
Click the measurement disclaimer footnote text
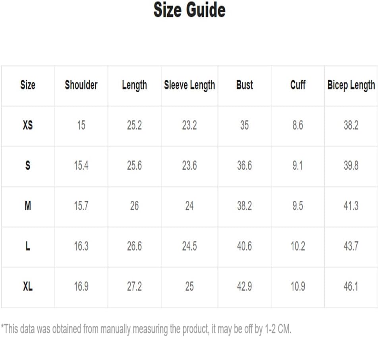(x=146, y=329)
